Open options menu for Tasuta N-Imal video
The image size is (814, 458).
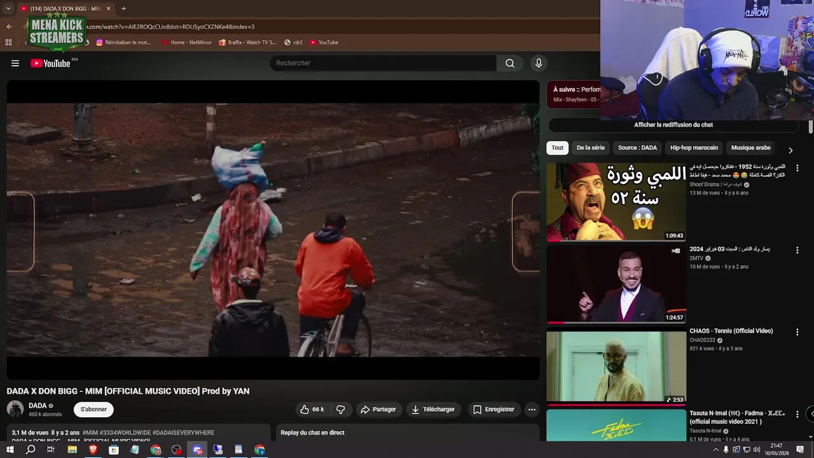click(x=797, y=415)
